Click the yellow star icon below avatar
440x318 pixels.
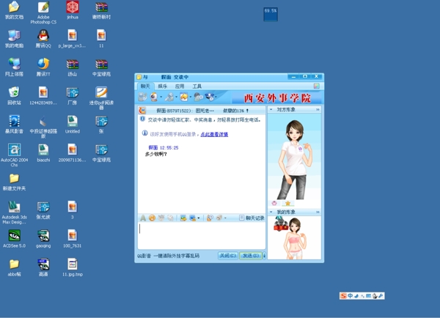(x=287, y=203)
